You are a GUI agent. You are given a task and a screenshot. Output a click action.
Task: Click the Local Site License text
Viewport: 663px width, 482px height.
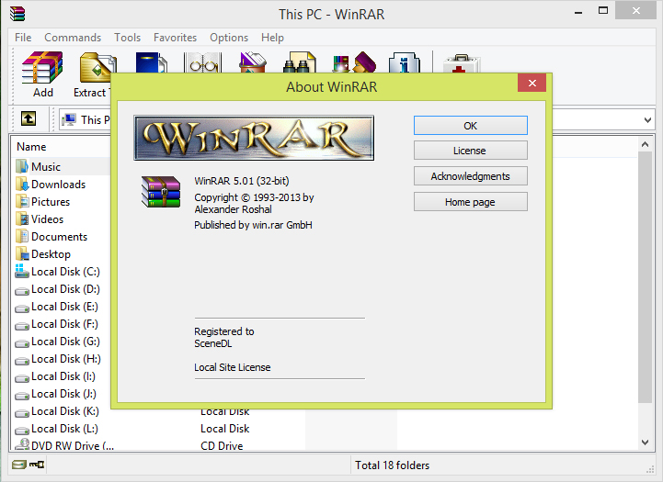click(232, 367)
